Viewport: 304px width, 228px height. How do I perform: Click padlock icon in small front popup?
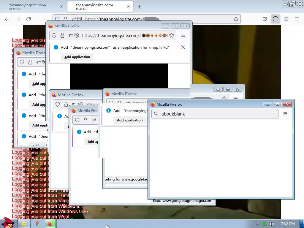(x=85, y=120)
